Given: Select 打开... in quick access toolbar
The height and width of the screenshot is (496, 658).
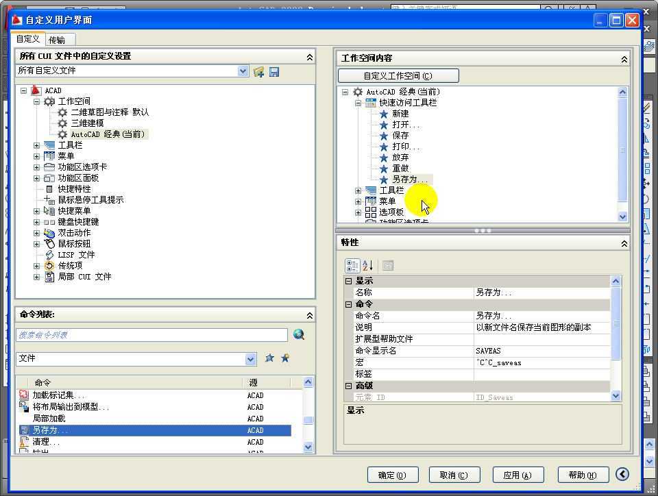Looking at the screenshot, I should [x=406, y=125].
